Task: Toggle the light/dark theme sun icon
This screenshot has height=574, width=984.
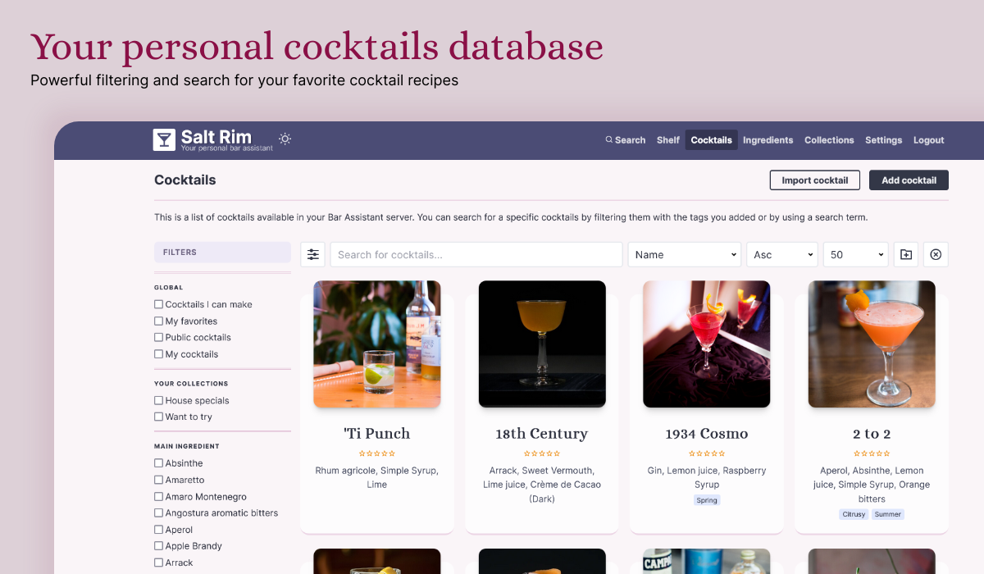Action: click(285, 139)
